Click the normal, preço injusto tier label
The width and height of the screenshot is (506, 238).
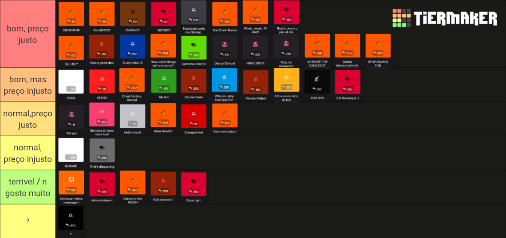coord(28,154)
